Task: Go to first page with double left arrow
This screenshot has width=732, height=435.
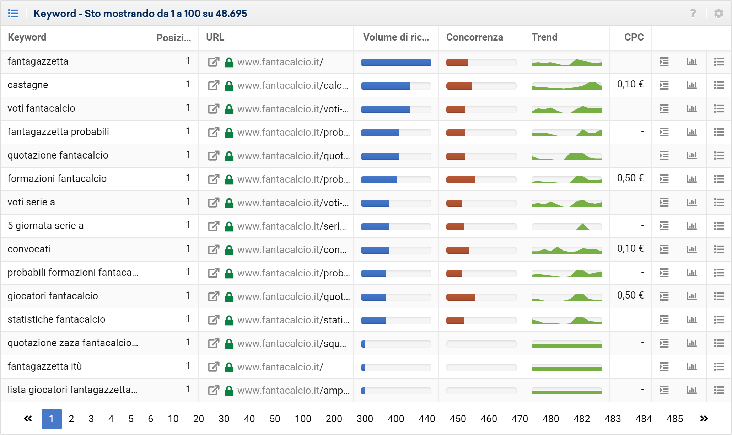Action: [28, 419]
